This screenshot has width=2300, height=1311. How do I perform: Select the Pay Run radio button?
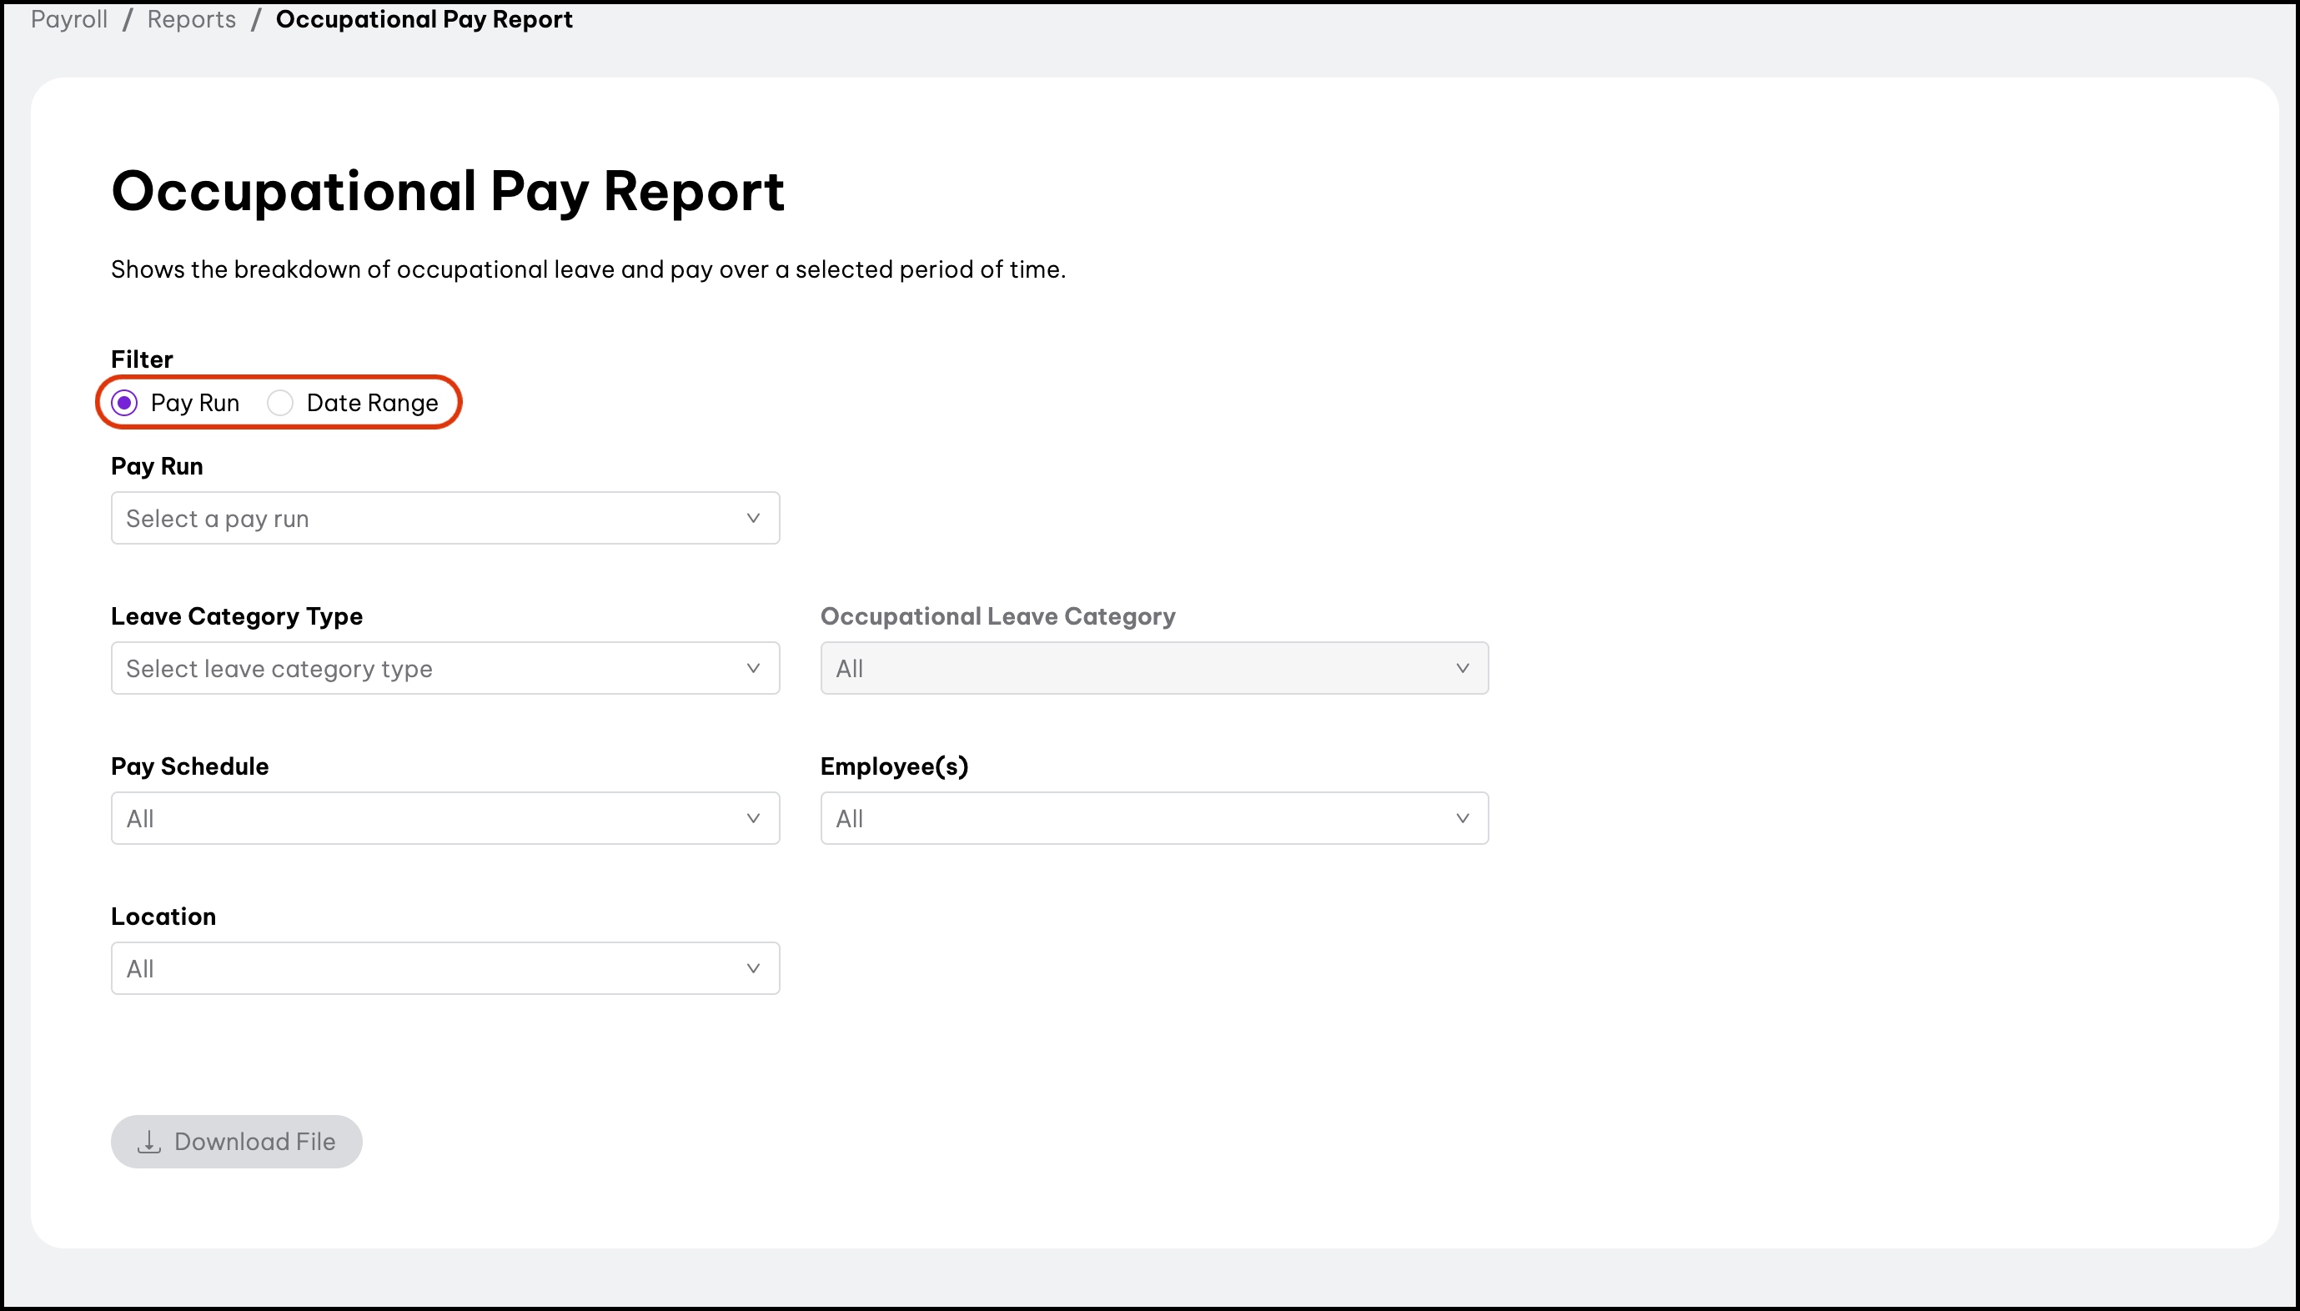coord(124,403)
